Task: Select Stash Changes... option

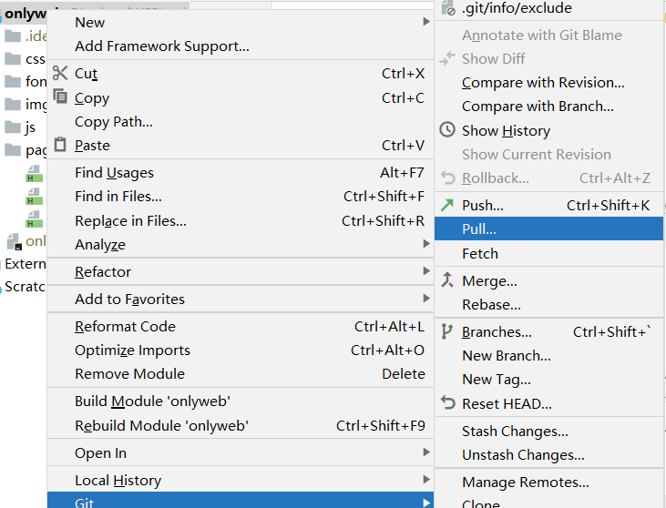Action: [x=515, y=432]
